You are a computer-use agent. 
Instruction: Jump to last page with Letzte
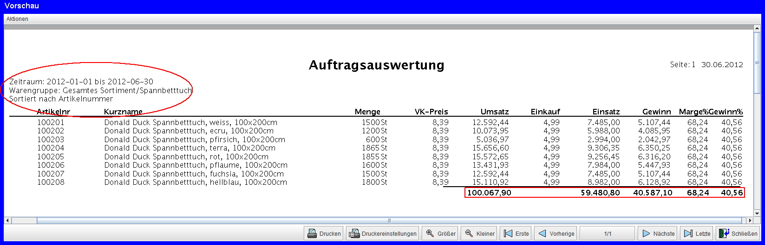pos(697,233)
